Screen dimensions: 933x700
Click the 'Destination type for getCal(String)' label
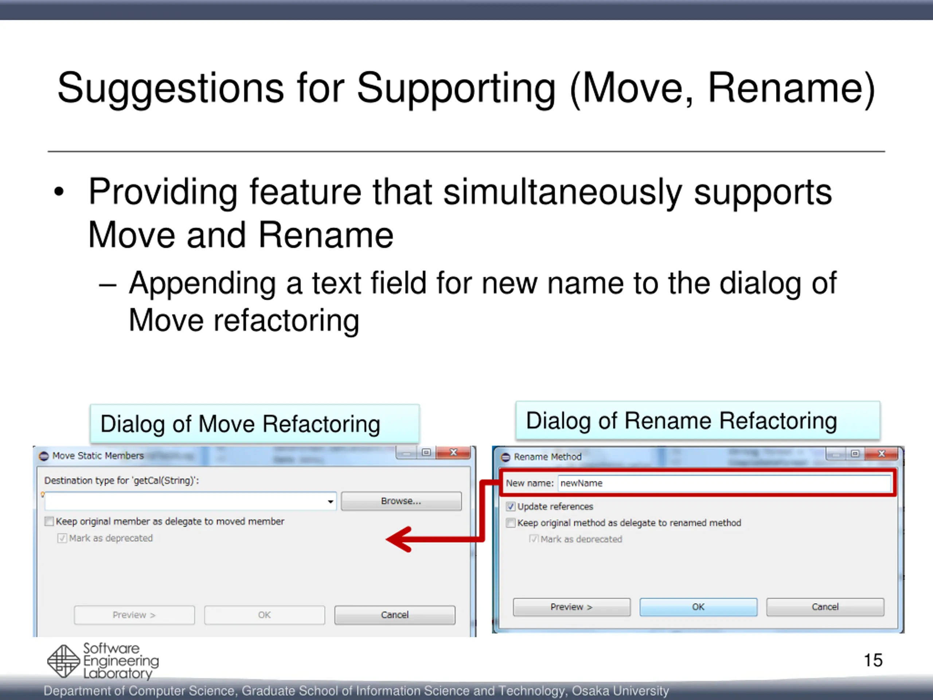click(121, 481)
